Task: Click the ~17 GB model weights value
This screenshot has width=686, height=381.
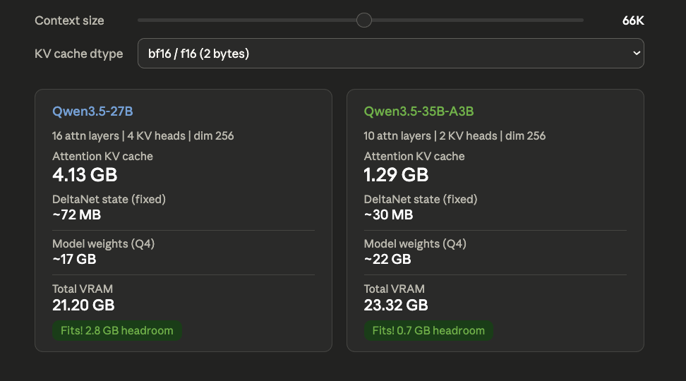Action: tap(74, 259)
